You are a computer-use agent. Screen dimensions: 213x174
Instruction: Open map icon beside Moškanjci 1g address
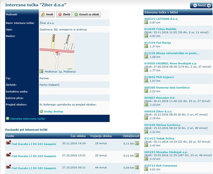point(42,71)
